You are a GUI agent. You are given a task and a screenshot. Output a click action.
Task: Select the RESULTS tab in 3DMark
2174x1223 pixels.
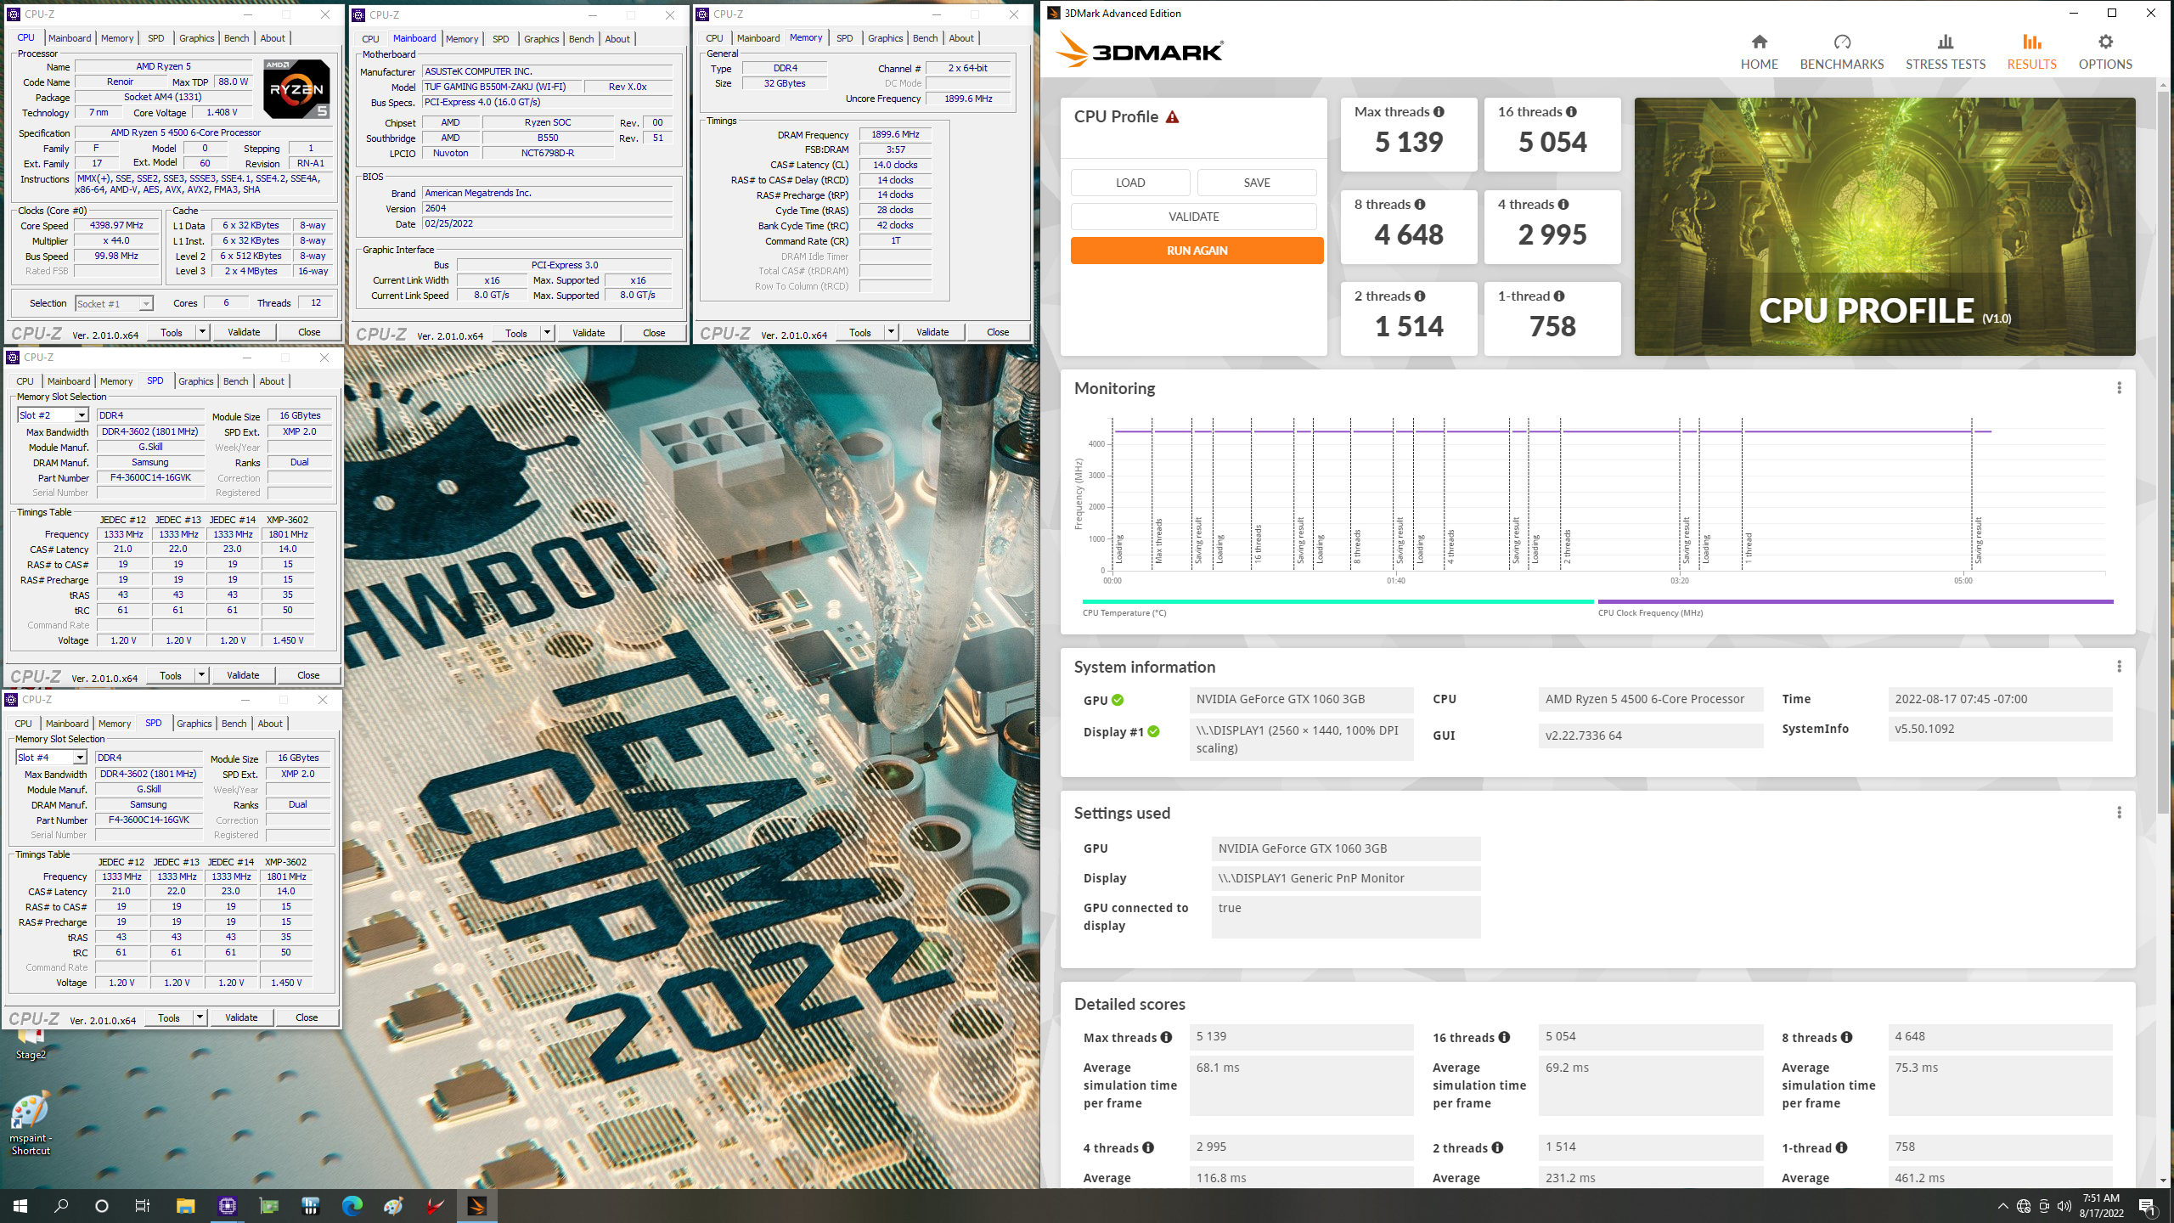tap(2031, 52)
